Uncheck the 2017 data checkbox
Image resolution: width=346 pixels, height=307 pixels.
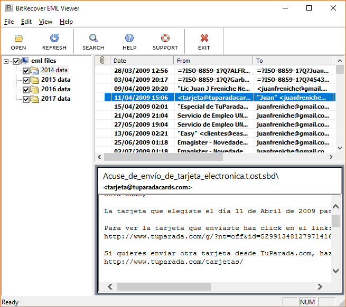pos(26,99)
